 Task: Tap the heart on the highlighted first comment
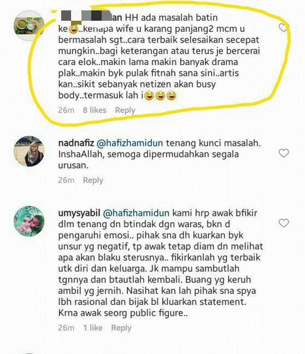tap(283, 28)
